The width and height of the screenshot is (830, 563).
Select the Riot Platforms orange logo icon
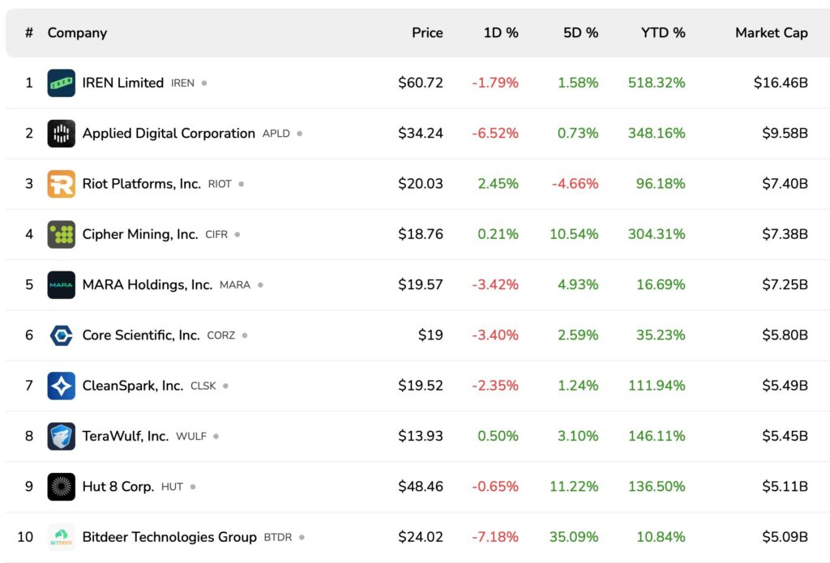pos(60,184)
